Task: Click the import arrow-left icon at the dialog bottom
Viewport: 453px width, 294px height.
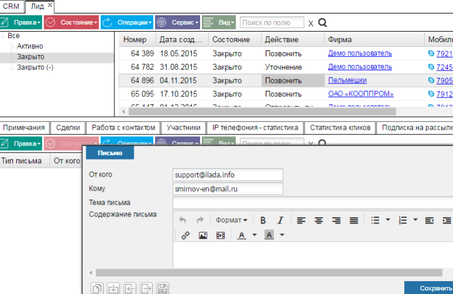Action: 130,288
